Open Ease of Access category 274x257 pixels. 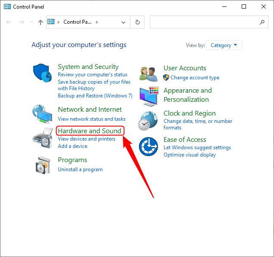[x=185, y=140]
